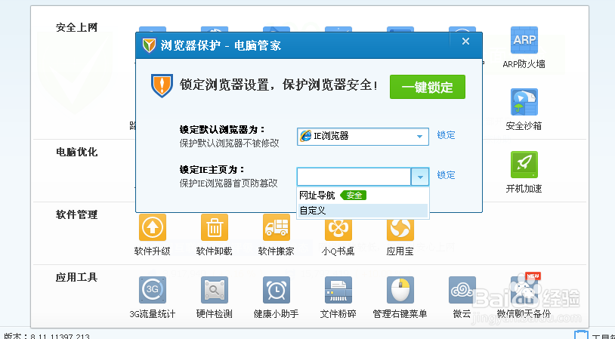This screenshot has height=339, width=615.
Task: Click 锁定 link beside IE homepage
Action: (x=446, y=175)
